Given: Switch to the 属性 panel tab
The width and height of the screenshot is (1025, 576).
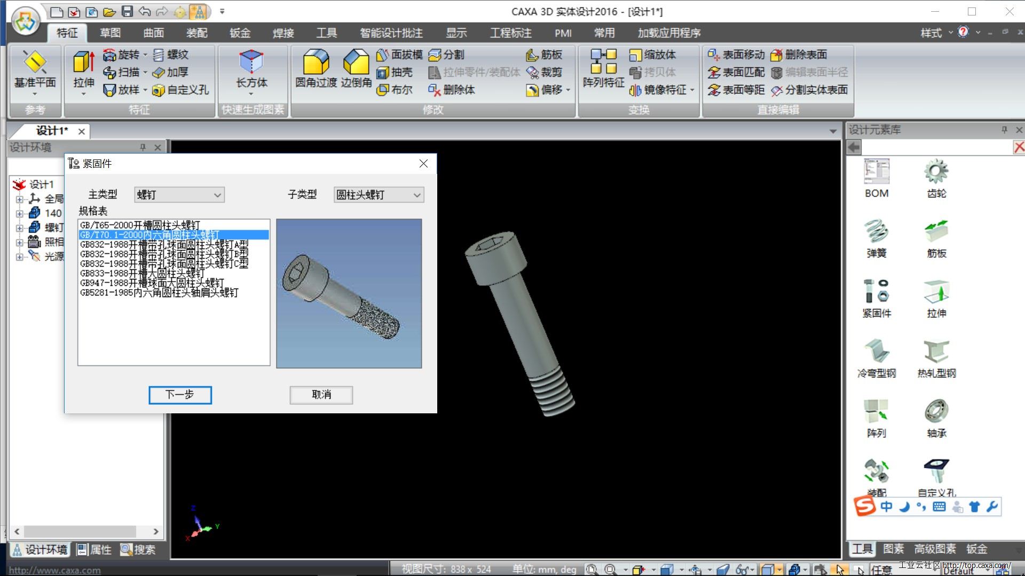Looking at the screenshot, I should 94,549.
